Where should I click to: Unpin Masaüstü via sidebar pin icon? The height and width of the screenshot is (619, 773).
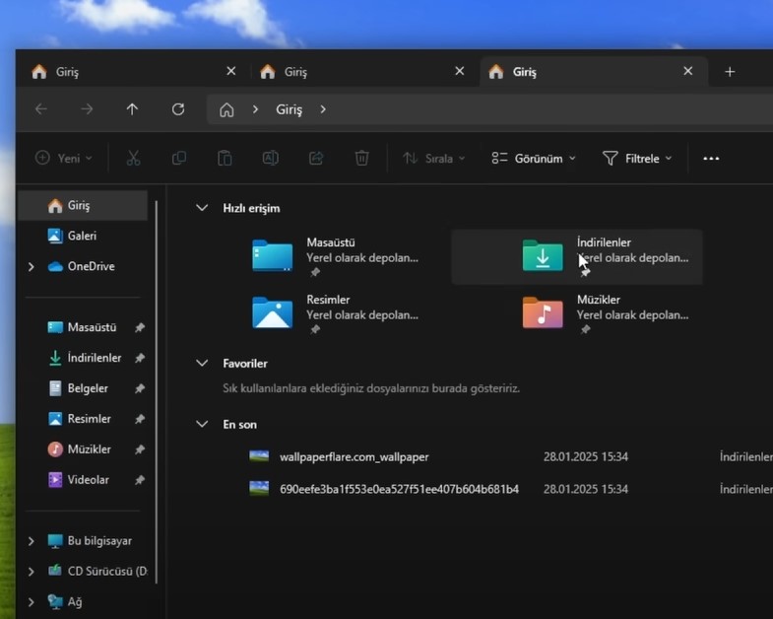[x=140, y=327]
